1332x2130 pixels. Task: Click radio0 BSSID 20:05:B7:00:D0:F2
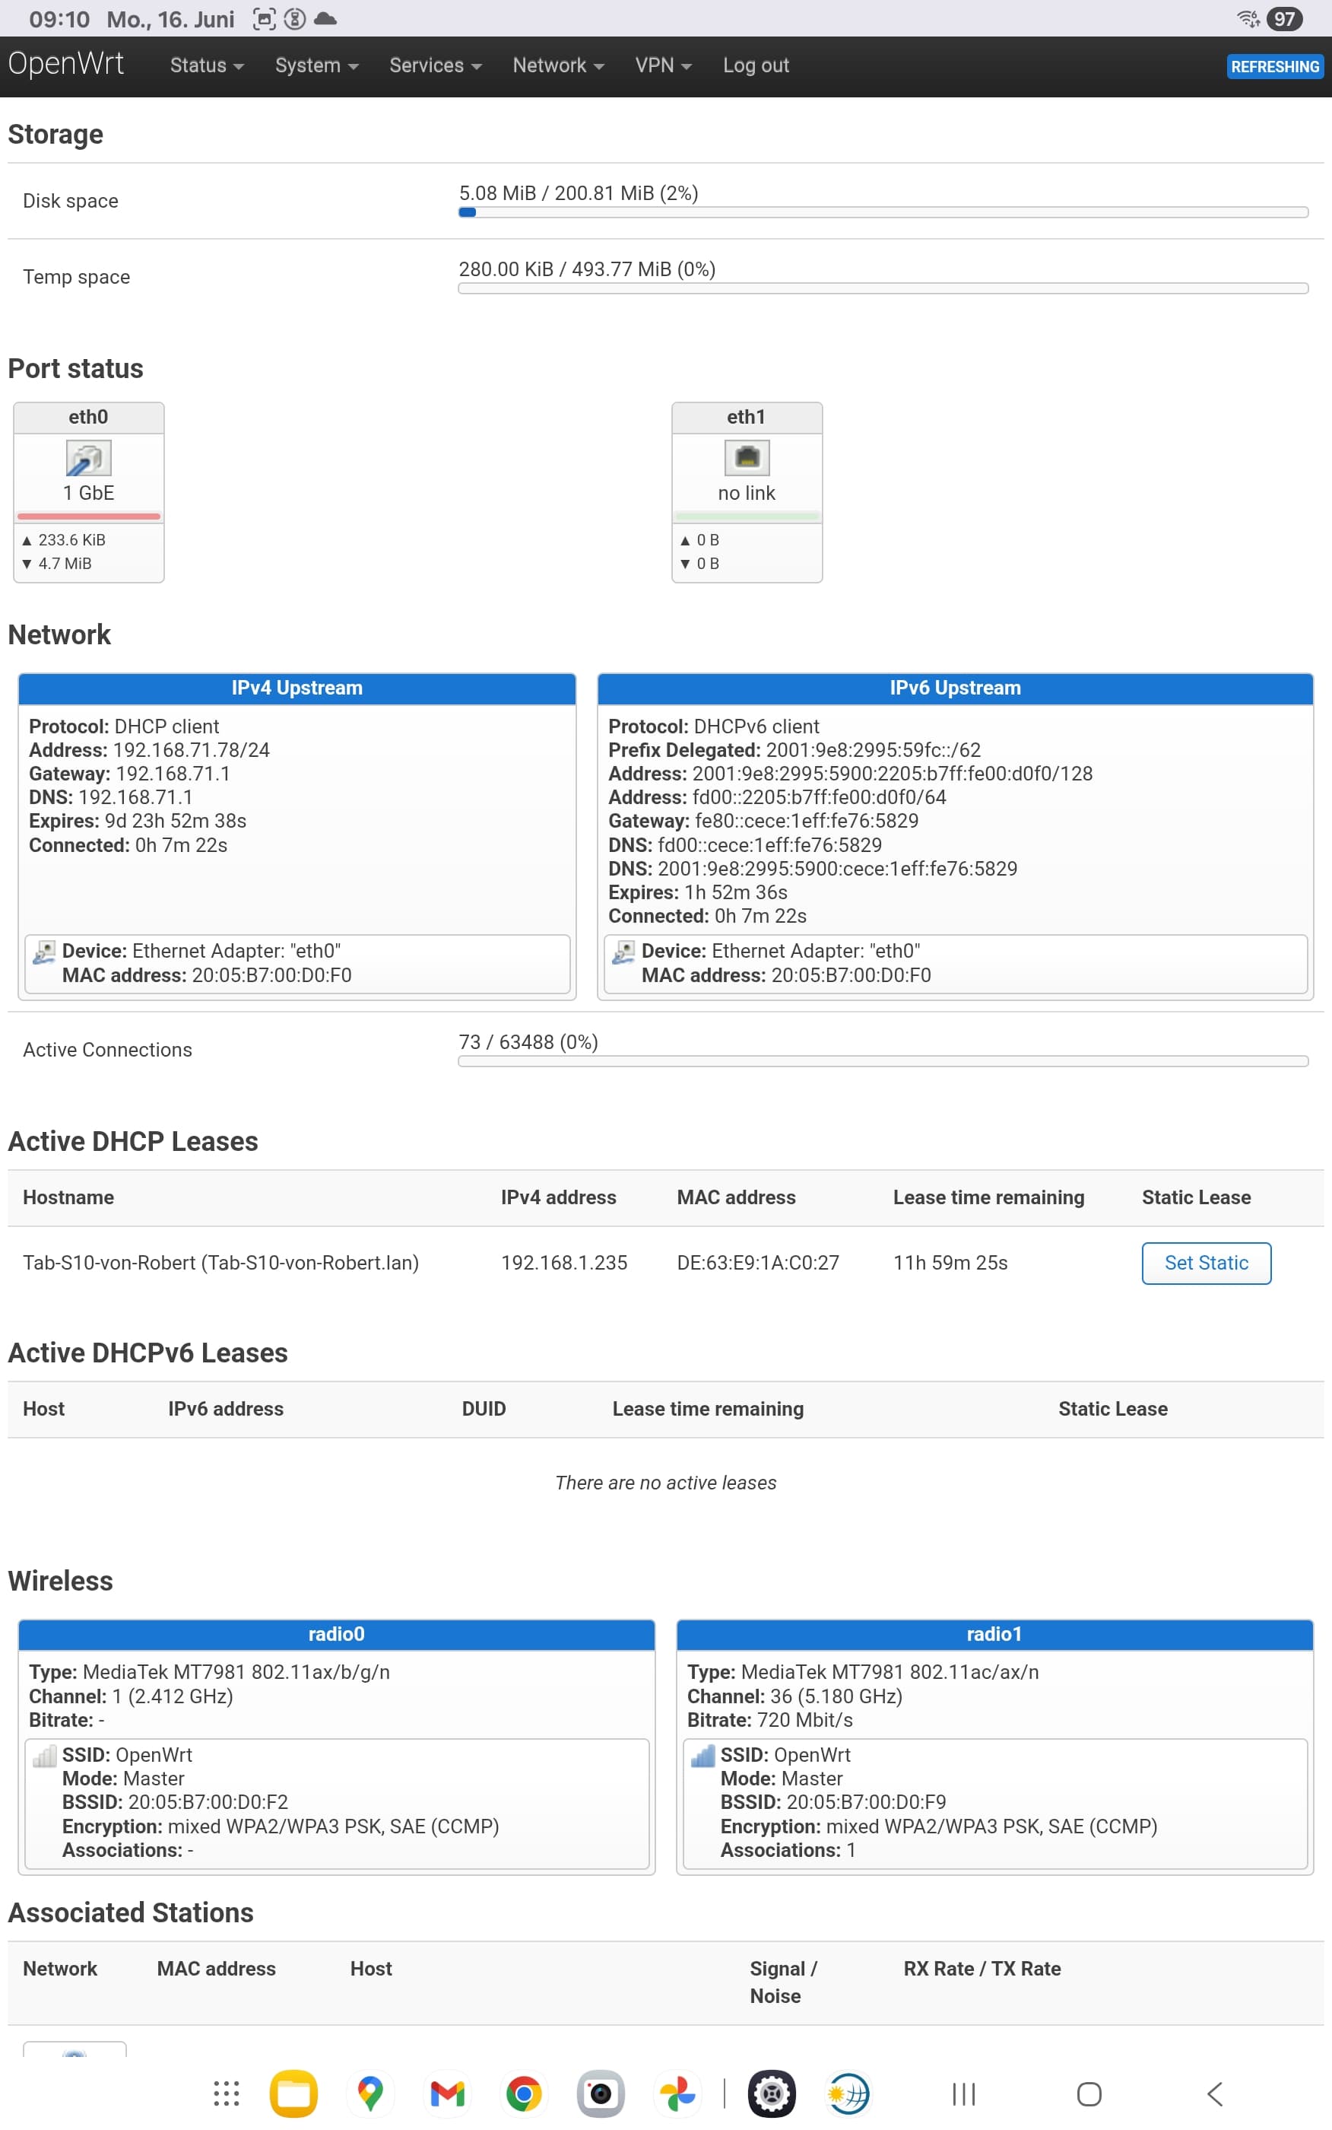pyautogui.click(x=208, y=1801)
